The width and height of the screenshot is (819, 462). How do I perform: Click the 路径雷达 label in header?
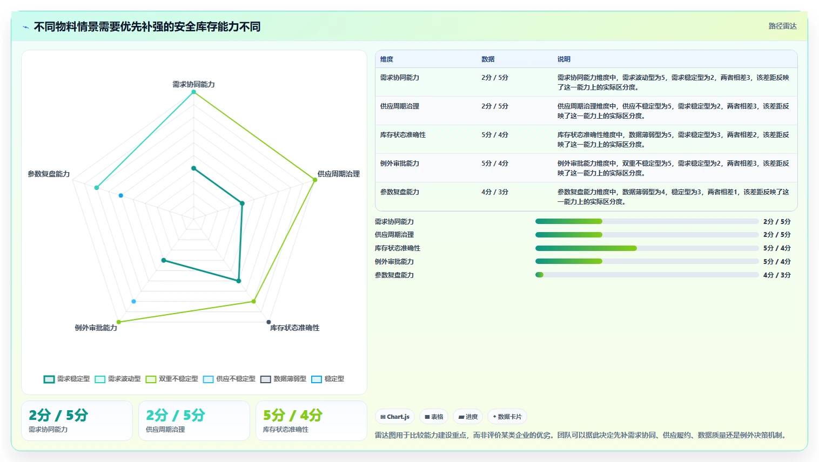[x=783, y=26]
